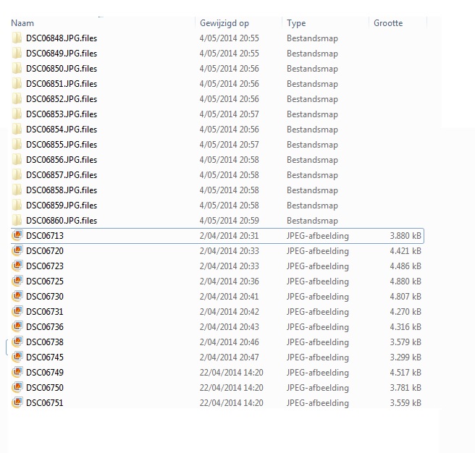Select the folder name DSC06858.JPG.files
Viewport: 475px width, 453px height.
pyautogui.click(x=62, y=190)
